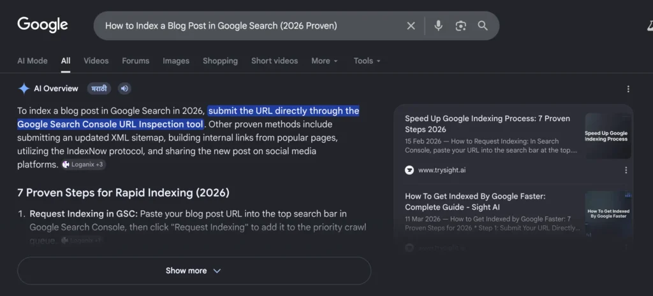Open Google Lens image search
Viewport: 653px width, 296px height.
pyautogui.click(x=460, y=25)
